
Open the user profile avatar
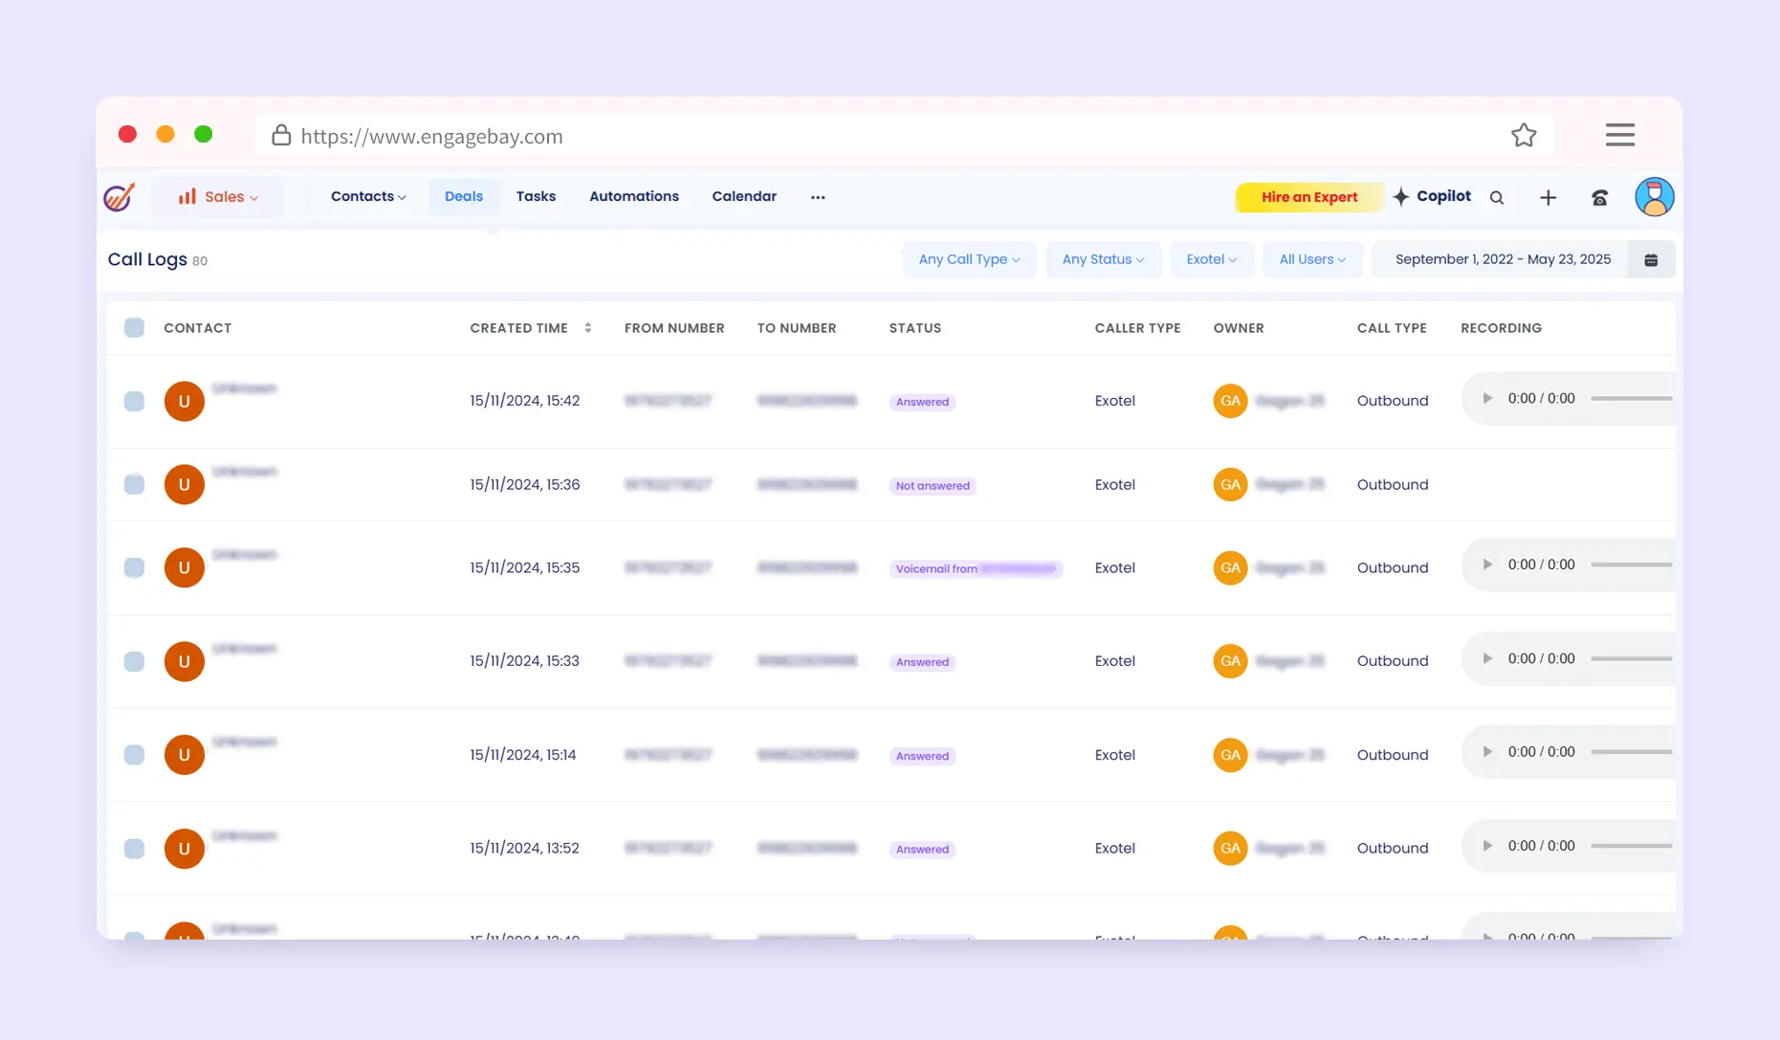(x=1654, y=197)
